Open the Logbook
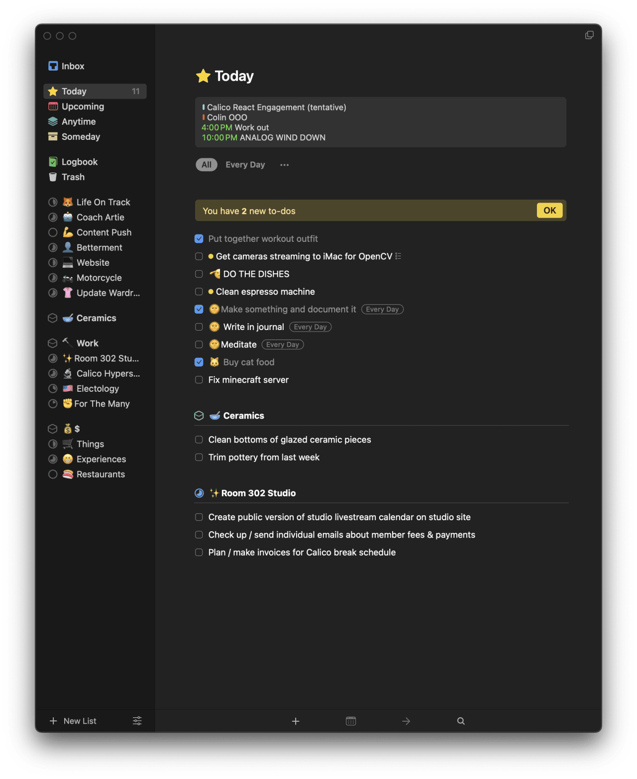 click(79, 161)
